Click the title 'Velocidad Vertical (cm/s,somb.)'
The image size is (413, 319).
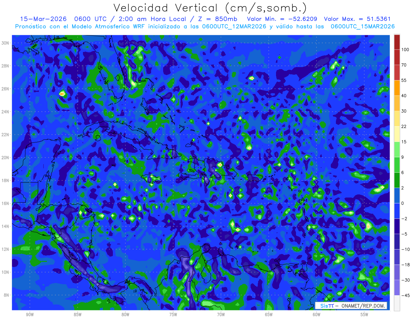[x=210, y=8]
